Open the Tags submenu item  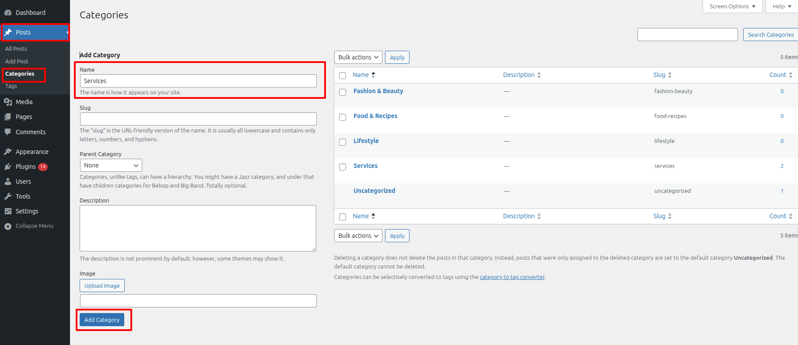(x=11, y=86)
